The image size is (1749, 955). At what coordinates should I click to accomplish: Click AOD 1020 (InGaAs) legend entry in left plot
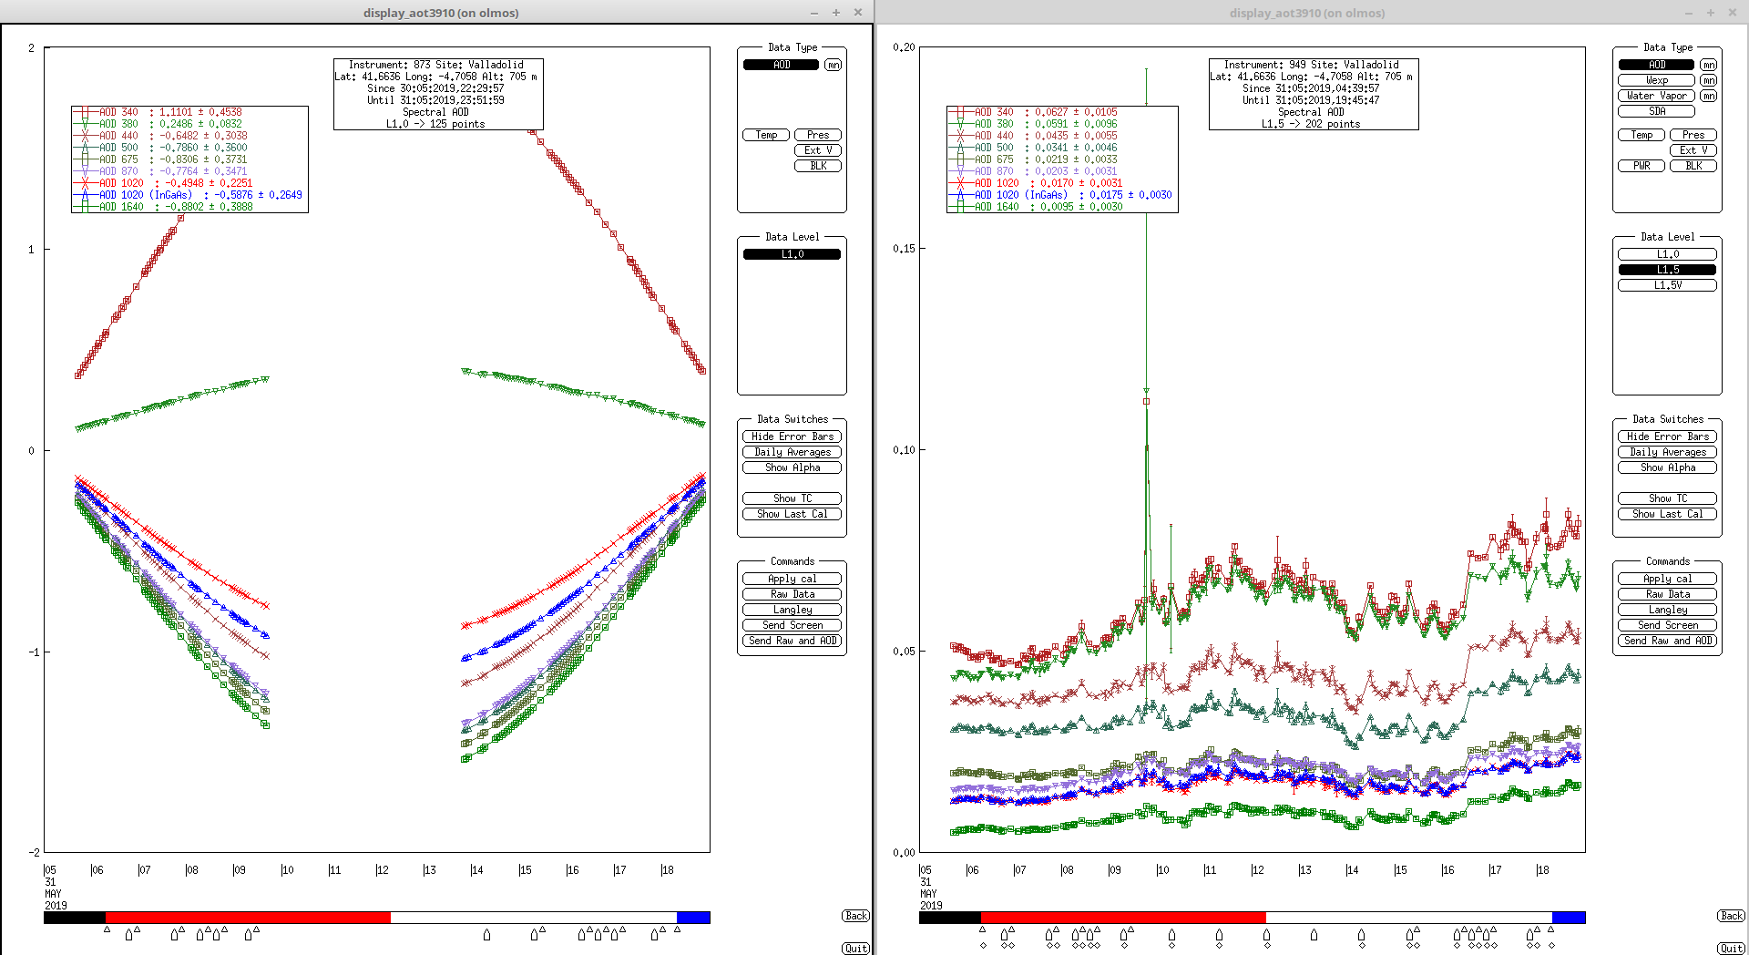pos(189,195)
